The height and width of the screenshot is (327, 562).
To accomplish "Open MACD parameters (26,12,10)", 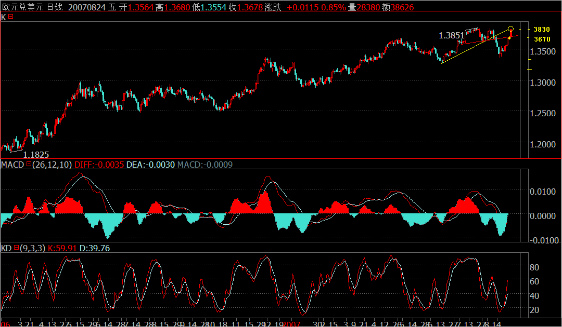I will [53, 165].
